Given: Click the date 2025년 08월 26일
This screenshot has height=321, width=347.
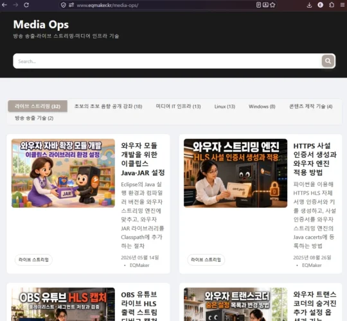Looking at the screenshot, I should pyautogui.click(x=312, y=257).
